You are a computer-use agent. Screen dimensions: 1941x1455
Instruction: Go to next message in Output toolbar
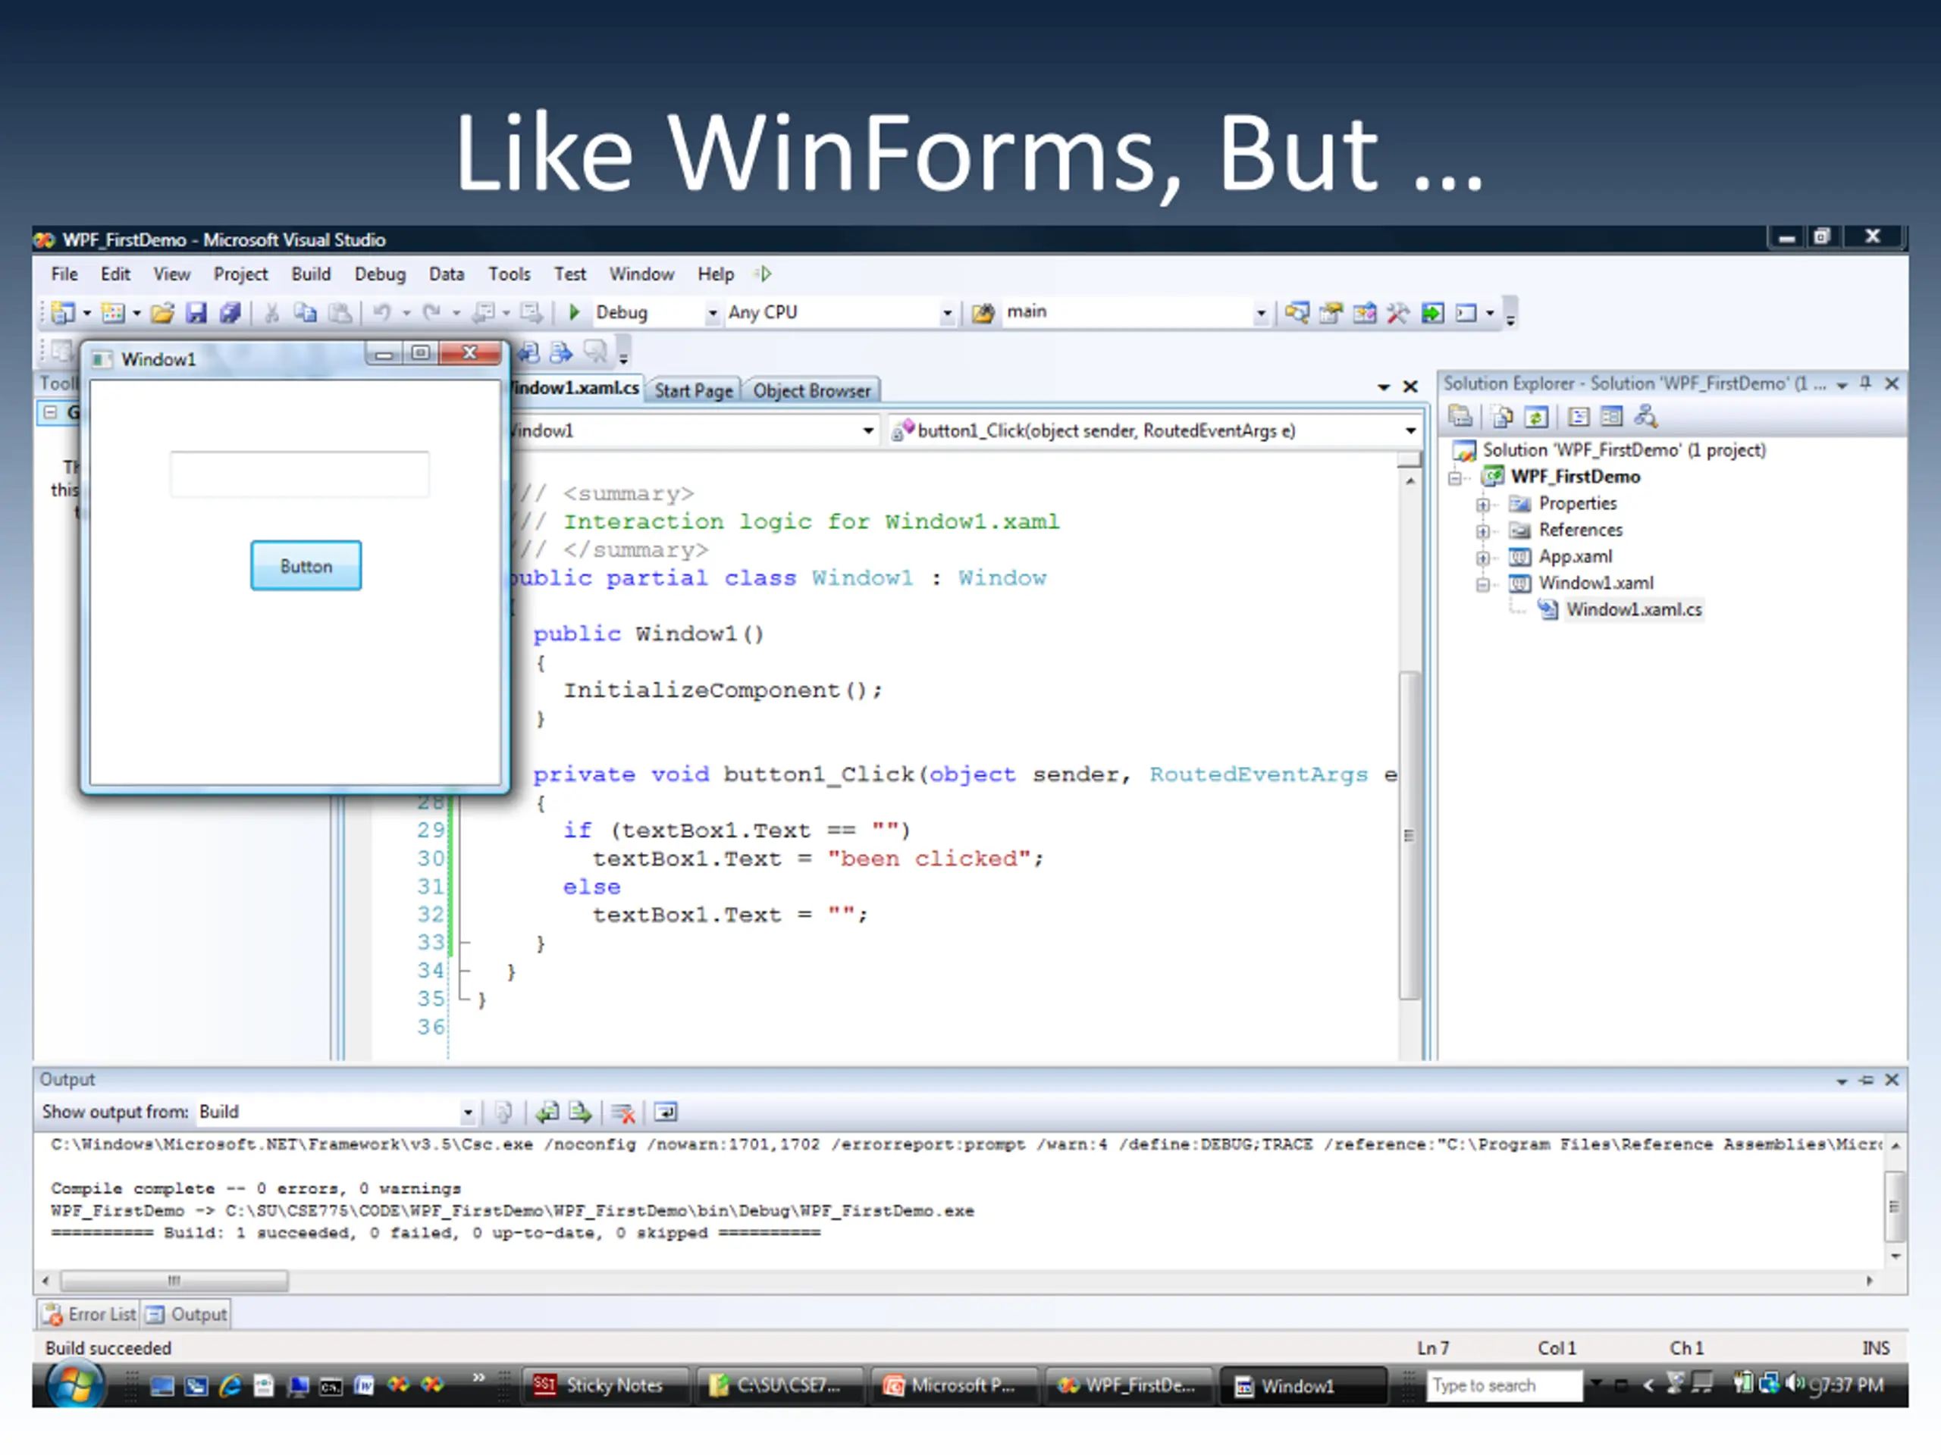coord(580,1112)
